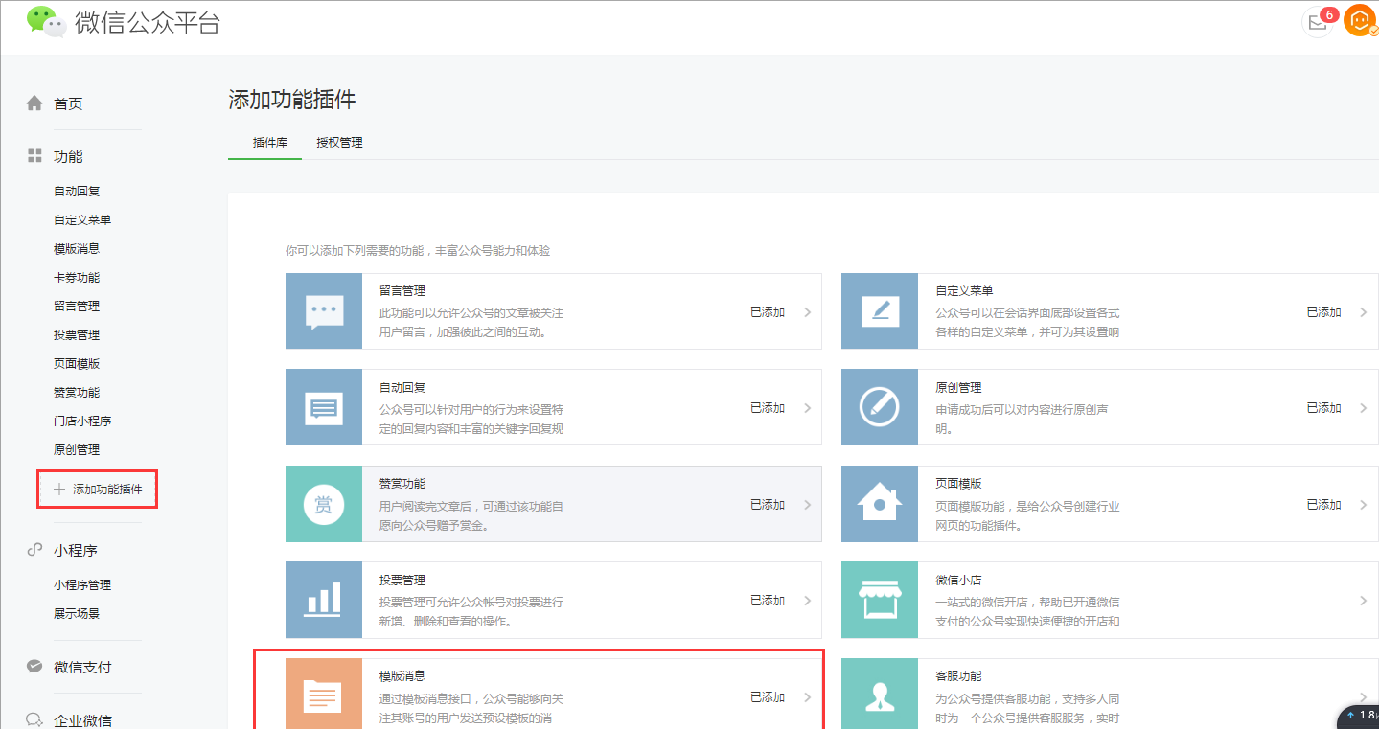1379x729 pixels.
Task: Click the 客服功能 person icon
Action: [880, 695]
